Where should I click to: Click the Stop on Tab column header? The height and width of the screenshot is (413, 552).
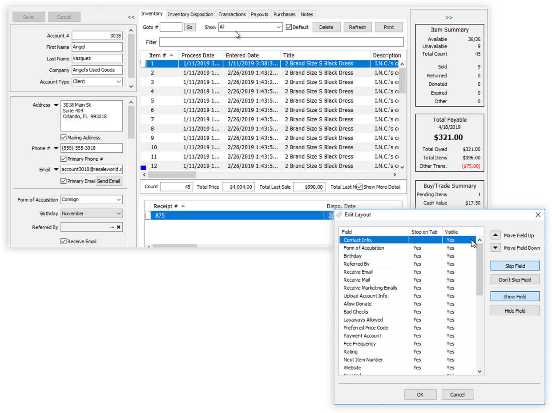pos(426,232)
